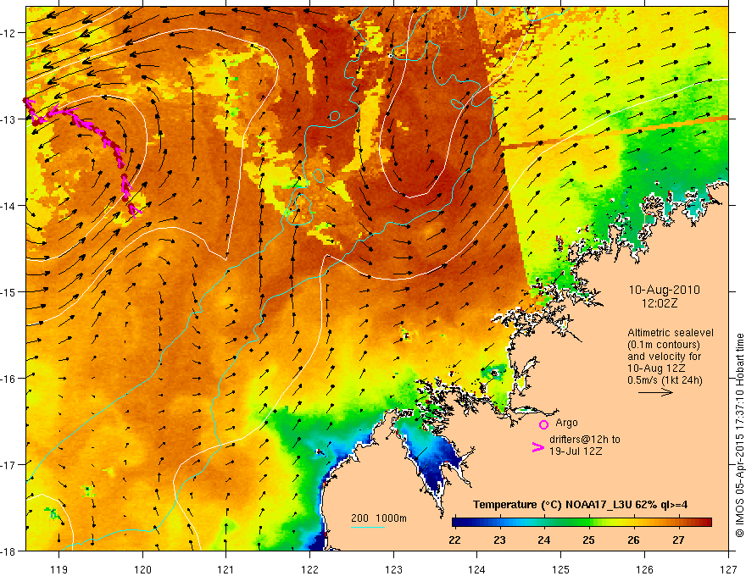
Task: Click the latitude axis label '-12'
Action: [8, 33]
